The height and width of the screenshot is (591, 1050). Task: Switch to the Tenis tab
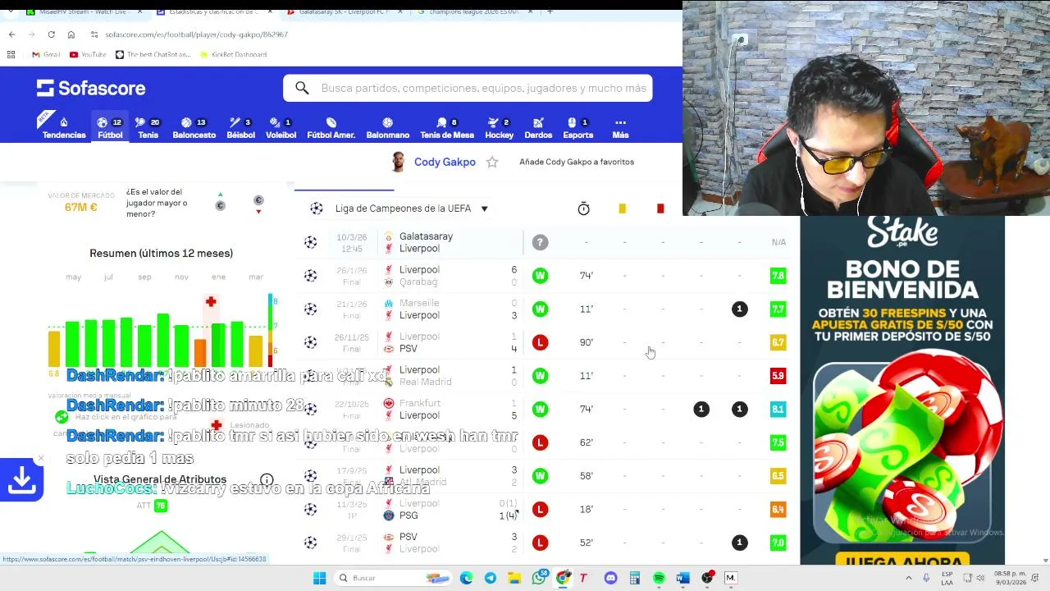click(x=148, y=128)
